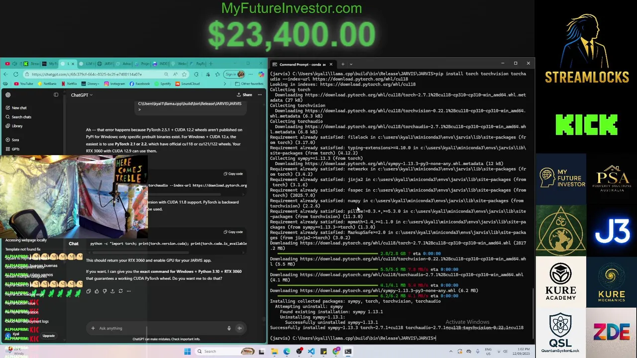This screenshot has height=358, width=637.
Task: Expand the ChatGPT model selector dropdown
Action: tap(82, 94)
